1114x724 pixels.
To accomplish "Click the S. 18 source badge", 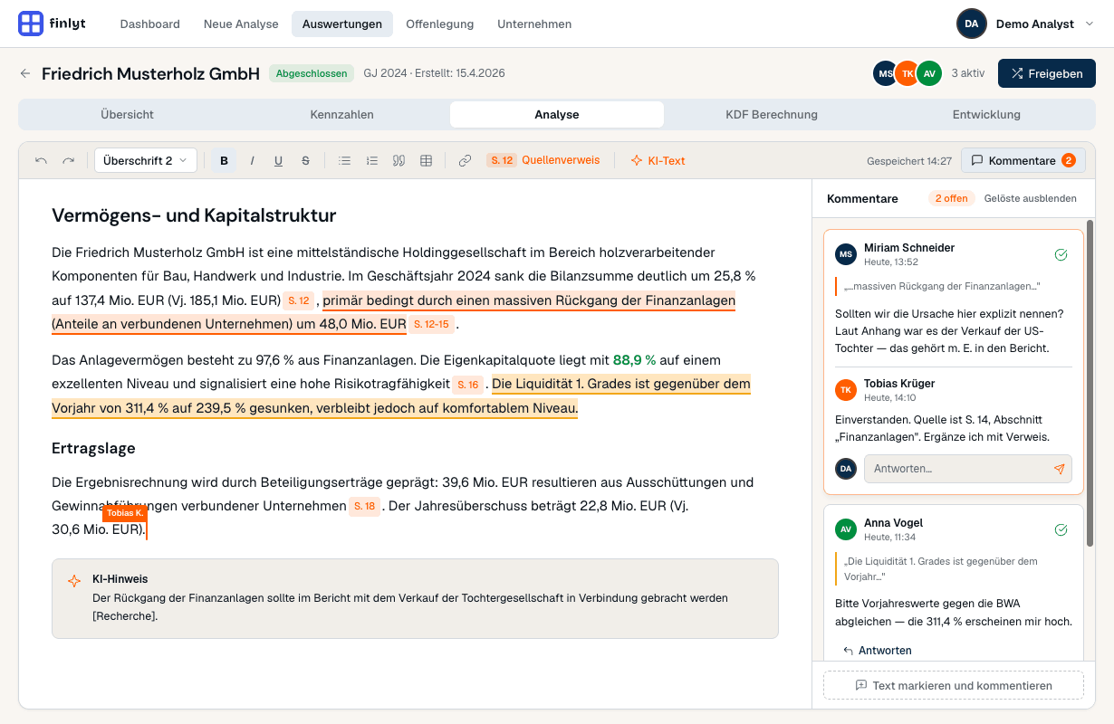I will click(x=365, y=506).
